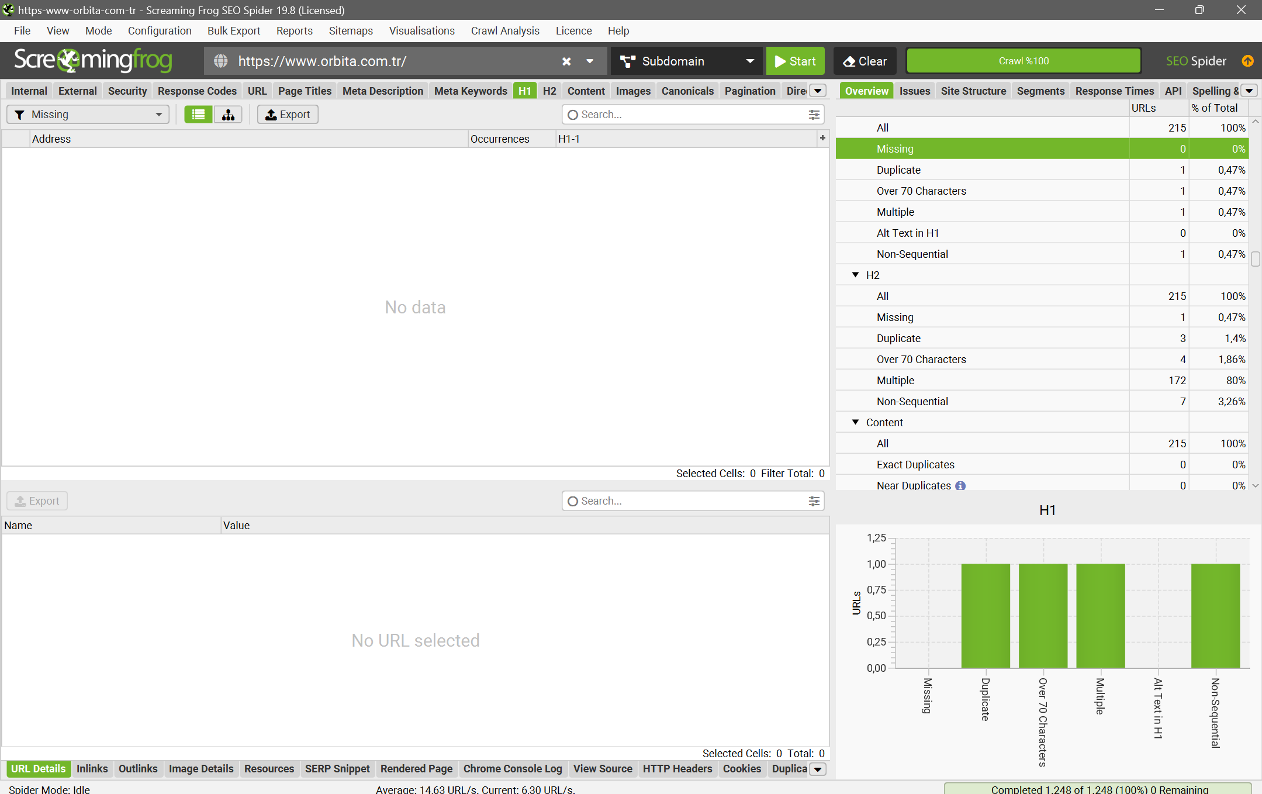Open the HTTP Headers tab
The height and width of the screenshot is (794, 1262).
[x=677, y=769]
